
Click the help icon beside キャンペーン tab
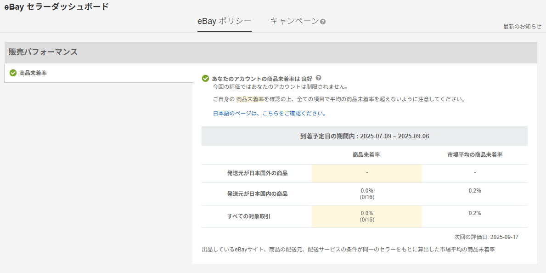tap(323, 22)
